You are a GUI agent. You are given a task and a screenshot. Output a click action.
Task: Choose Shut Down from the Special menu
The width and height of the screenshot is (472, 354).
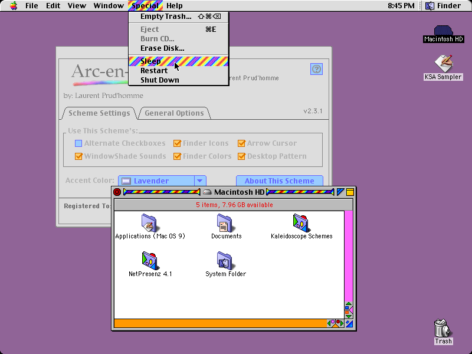click(x=178, y=80)
